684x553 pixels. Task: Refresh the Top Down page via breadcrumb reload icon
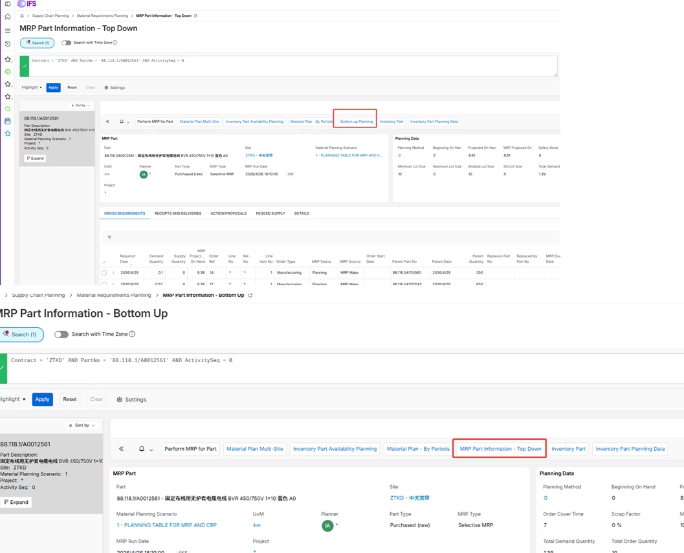(x=195, y=16)
